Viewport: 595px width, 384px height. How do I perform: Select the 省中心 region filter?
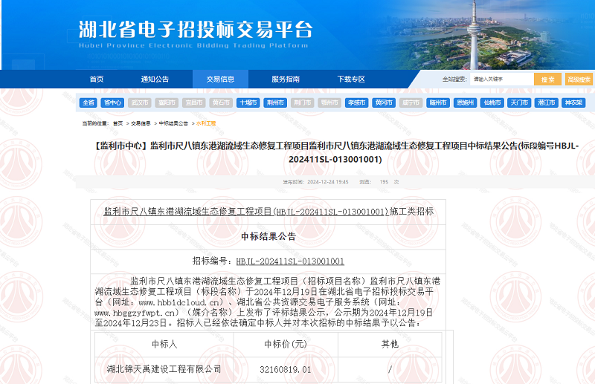[112, 103]
